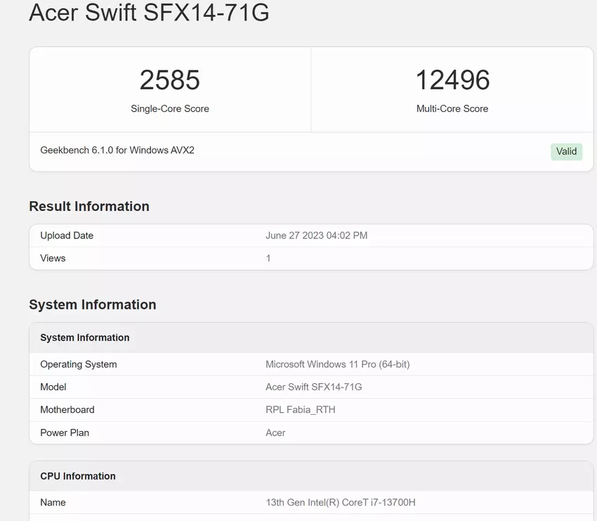Select the Multi-Core Score label
Screen dimensions: 597x521
click(452, 109)
